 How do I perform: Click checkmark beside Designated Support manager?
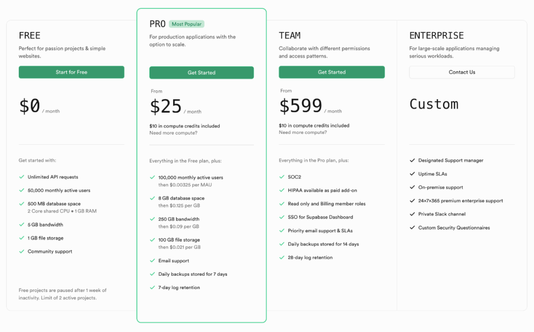click(x=412, y=161)
